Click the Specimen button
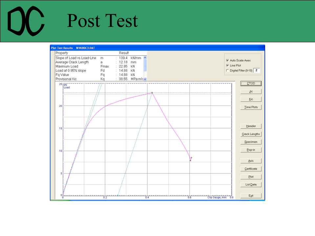The width and height of the screenshot is (315, 236). click(x=251, y=142)
